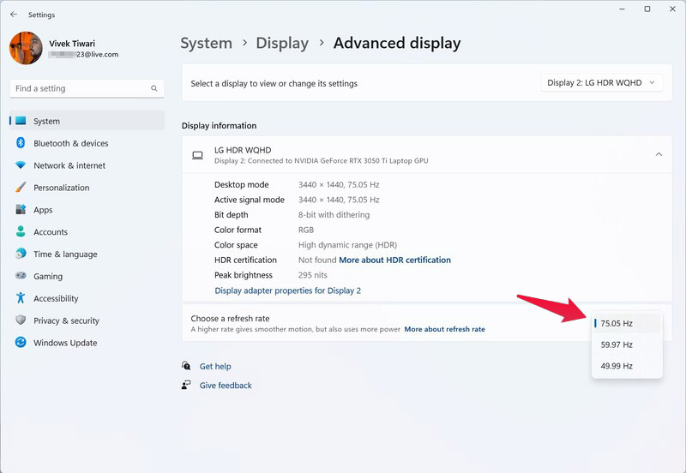Click the Personalization paintbrush icon

pos(21,187)
